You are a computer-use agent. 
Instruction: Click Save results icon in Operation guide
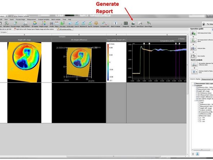pyautogui.click(x=193, y=56)
